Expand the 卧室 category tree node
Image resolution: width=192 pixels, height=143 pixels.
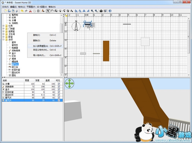(3, 37)
